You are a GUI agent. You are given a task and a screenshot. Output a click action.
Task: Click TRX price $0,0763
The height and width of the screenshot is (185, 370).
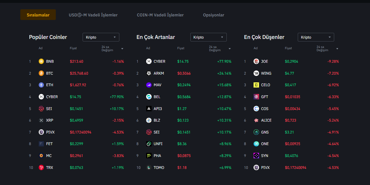tap(76, 168)
